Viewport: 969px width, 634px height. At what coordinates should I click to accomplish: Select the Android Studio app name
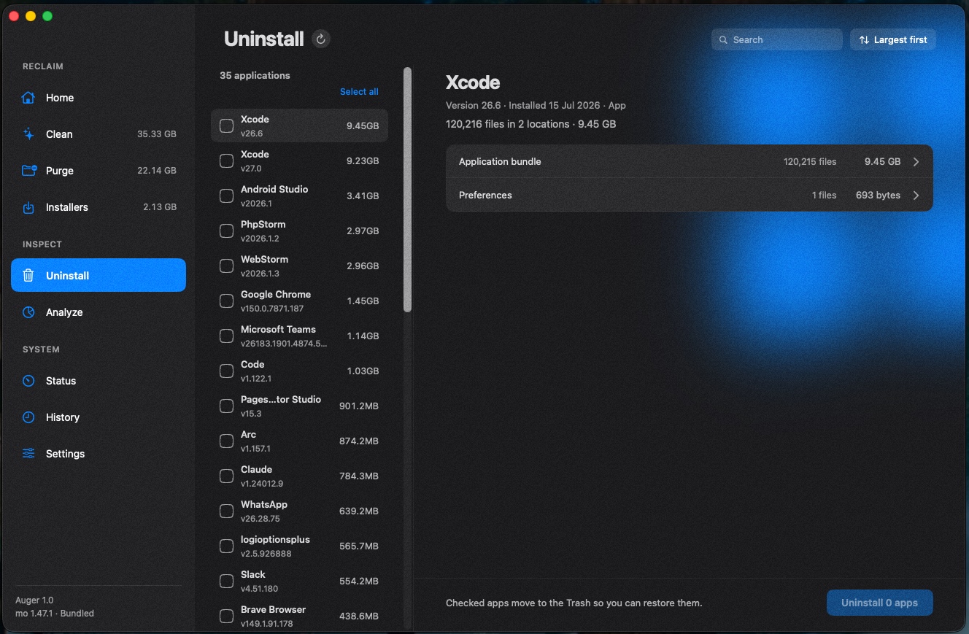[x=274, y=189]
